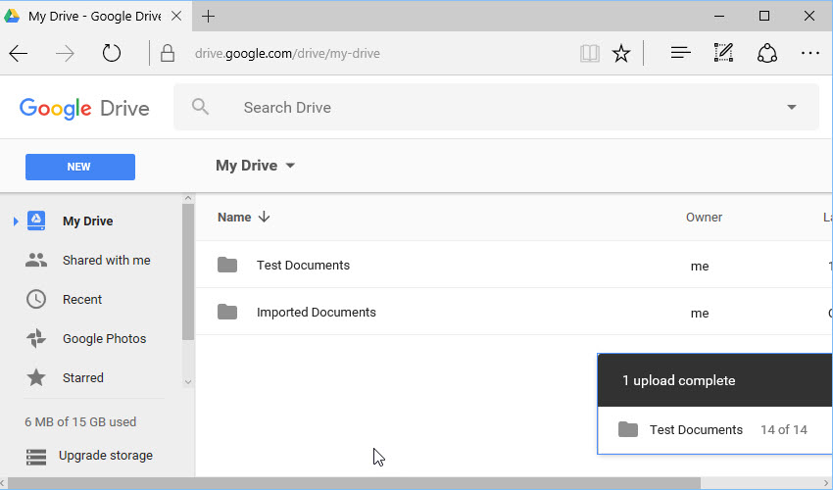Click Test Documents in the upload panel
This screenshot has height=490, width=833.
(x=696, y=429)
